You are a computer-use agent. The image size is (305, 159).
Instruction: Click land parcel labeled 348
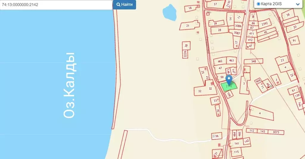click(253, 61)
